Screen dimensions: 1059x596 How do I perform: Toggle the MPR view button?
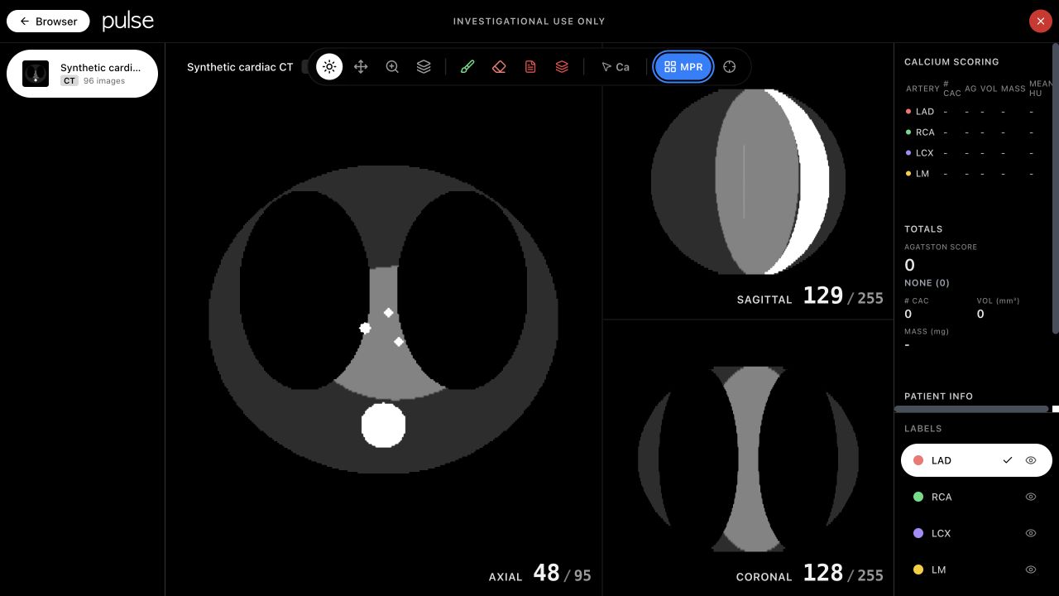[683, 67]
